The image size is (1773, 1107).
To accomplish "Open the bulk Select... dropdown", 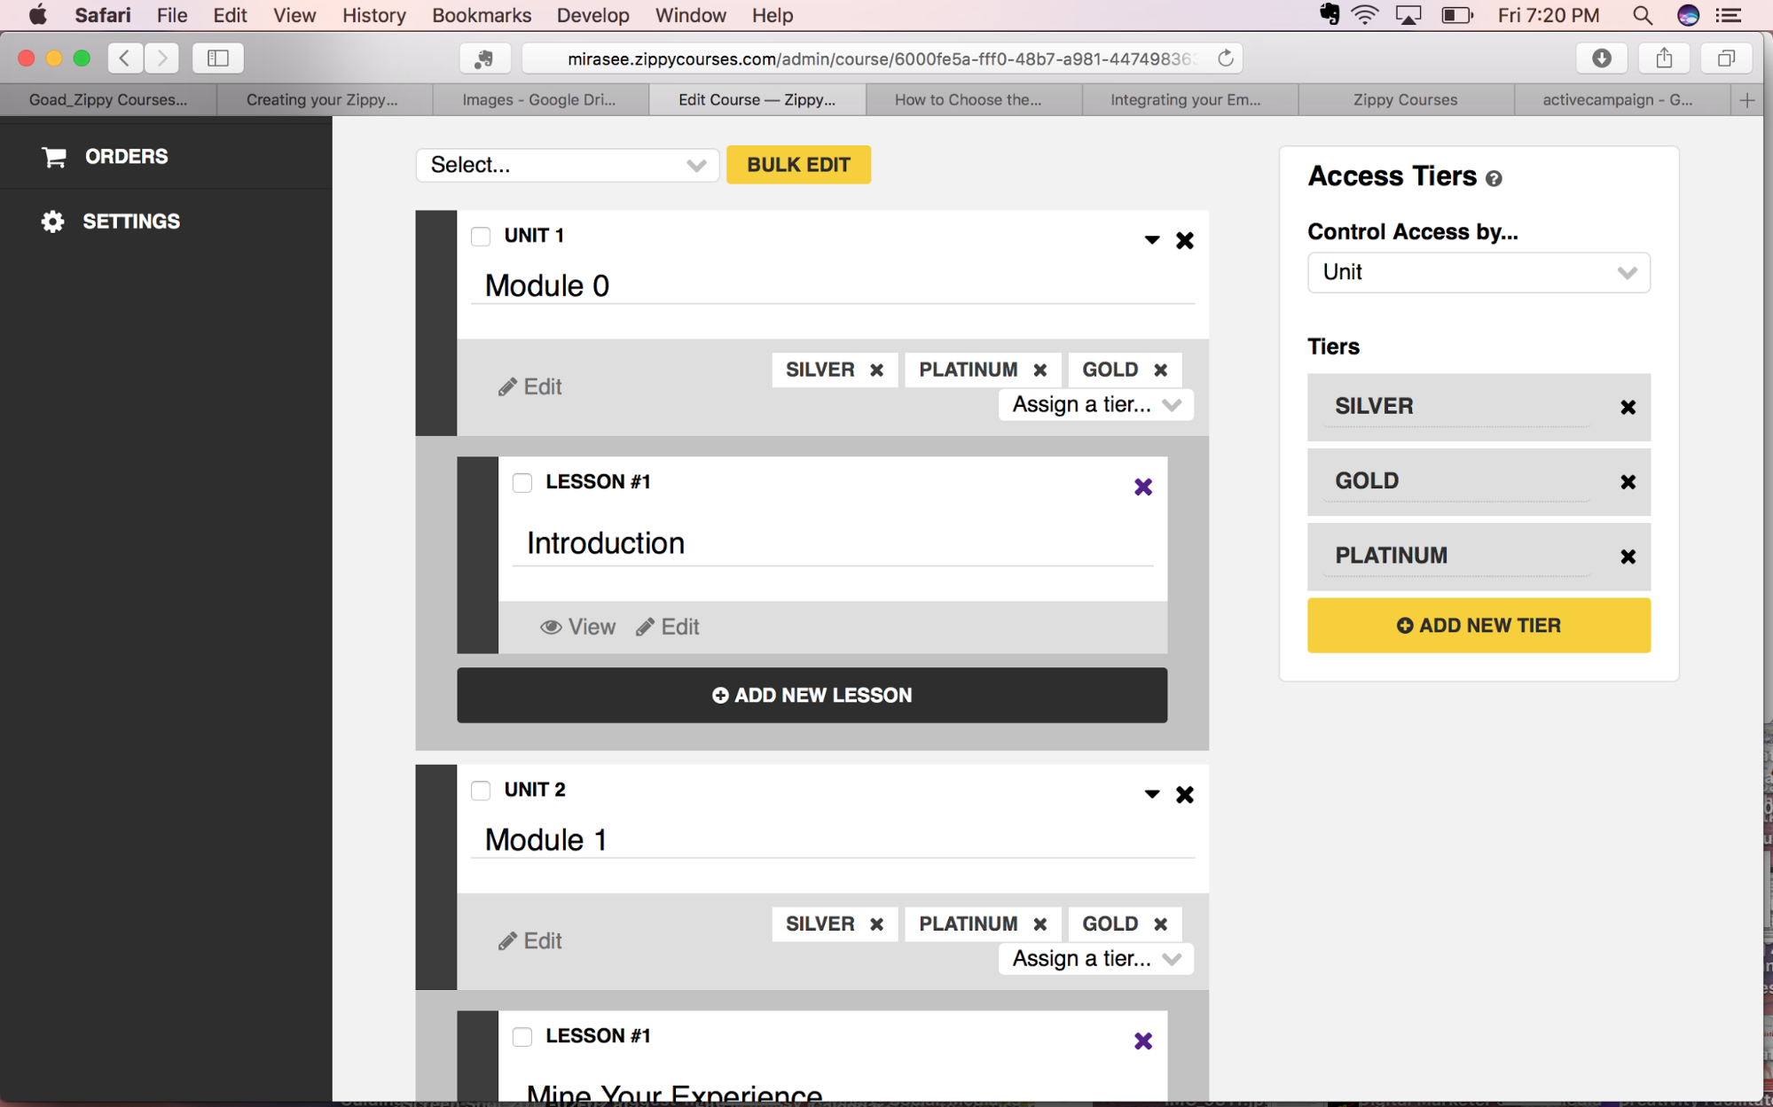I will pyautogui.click(x=567, y=165).
